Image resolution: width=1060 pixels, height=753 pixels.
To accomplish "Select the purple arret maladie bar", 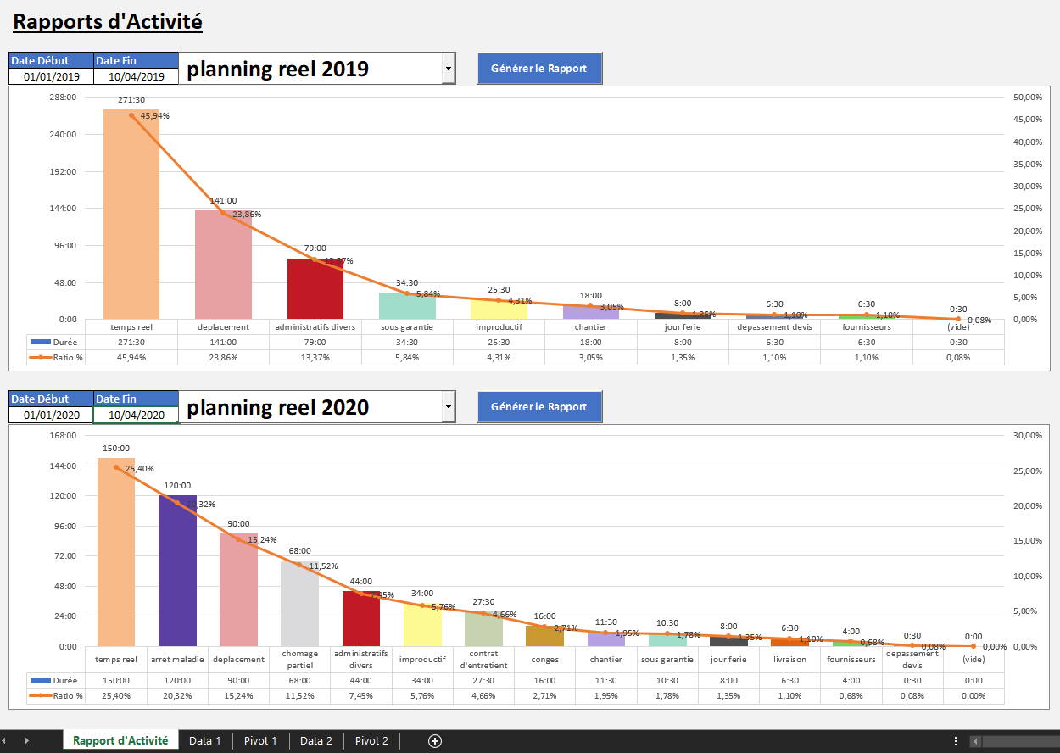I will point(177,571).
